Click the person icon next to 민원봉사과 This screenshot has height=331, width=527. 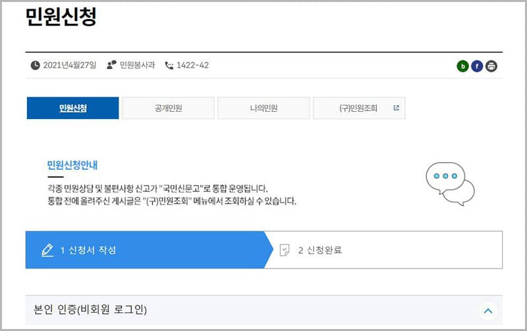[111, 65]
